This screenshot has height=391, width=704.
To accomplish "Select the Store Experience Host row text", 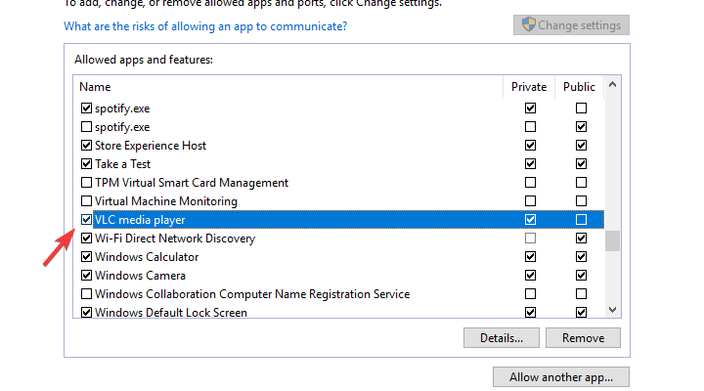I will point(151,146).
